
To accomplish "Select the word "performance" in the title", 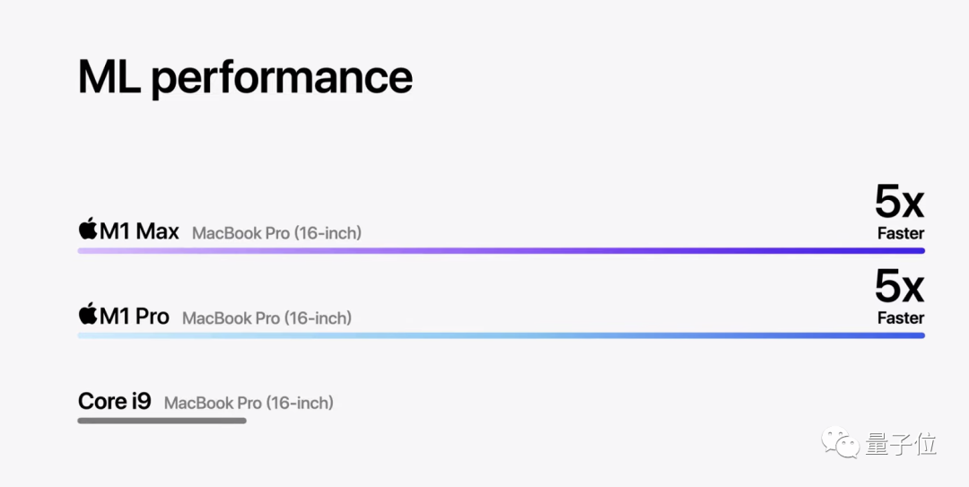I will pyautogui.click(x=282, y=79).
